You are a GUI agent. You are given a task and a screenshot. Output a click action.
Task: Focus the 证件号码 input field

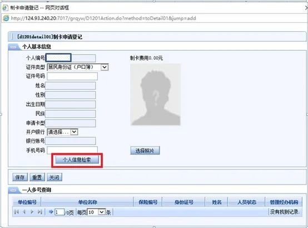tap(72, 76)
